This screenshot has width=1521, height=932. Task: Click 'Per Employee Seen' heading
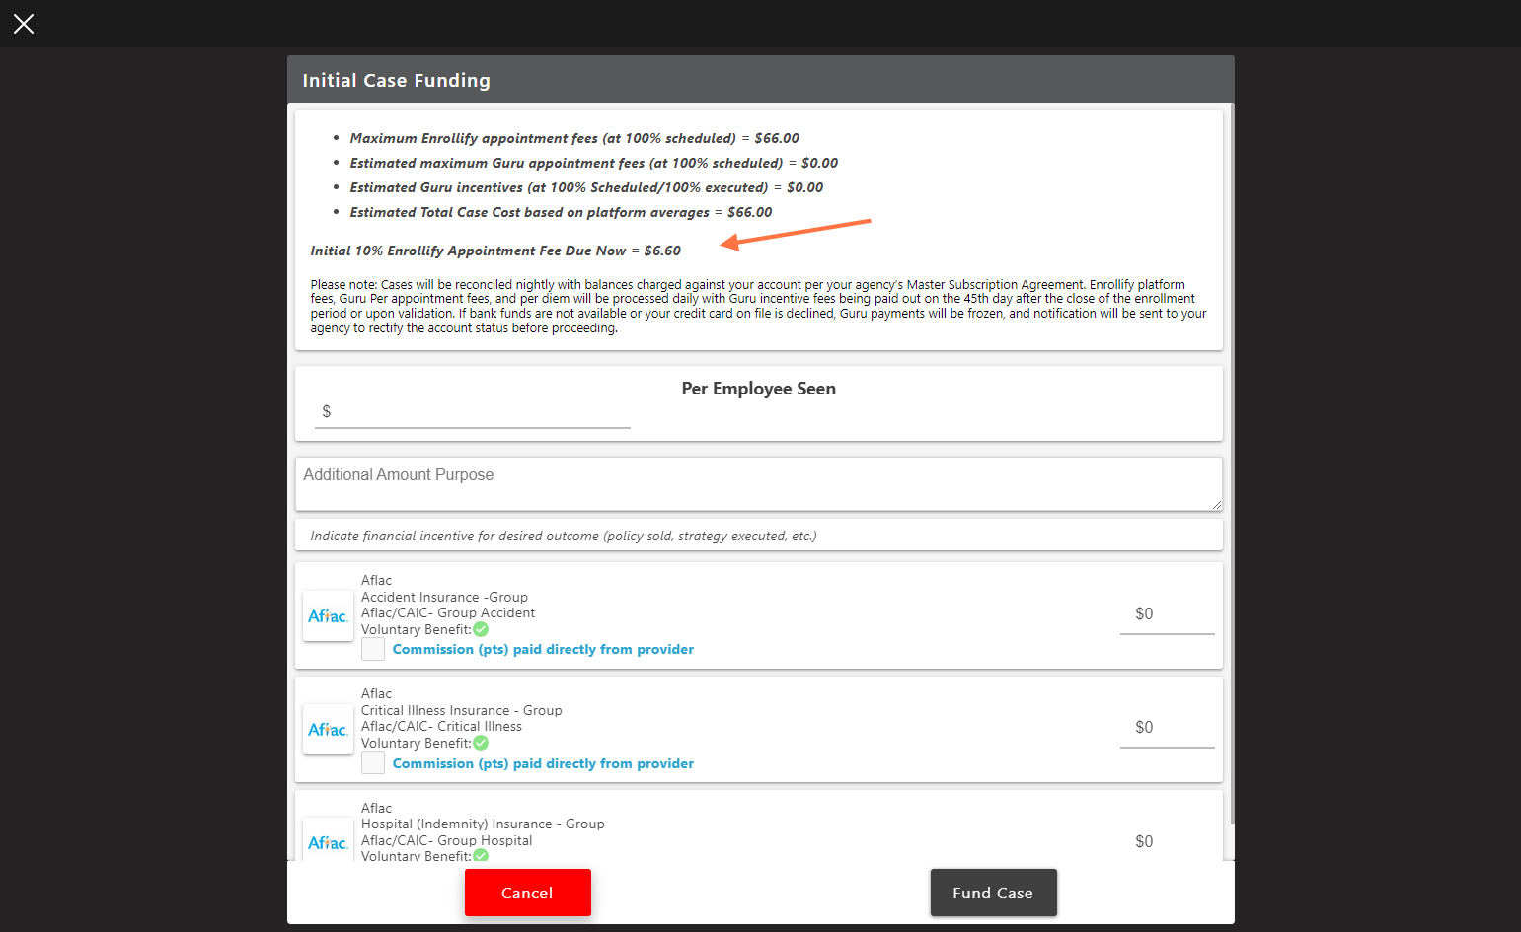[758, 389]
